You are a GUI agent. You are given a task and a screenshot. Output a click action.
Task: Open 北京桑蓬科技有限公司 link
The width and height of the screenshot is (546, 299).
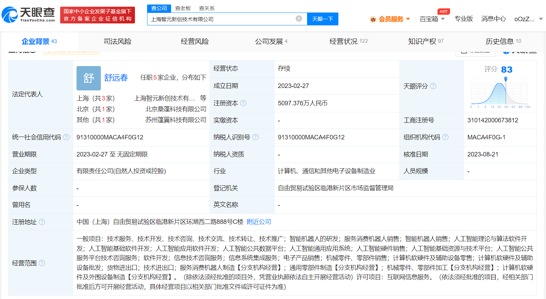(x=176, y=109)
